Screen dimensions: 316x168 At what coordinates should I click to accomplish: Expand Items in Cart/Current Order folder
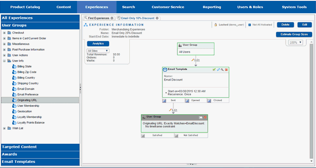click(4, 38)
